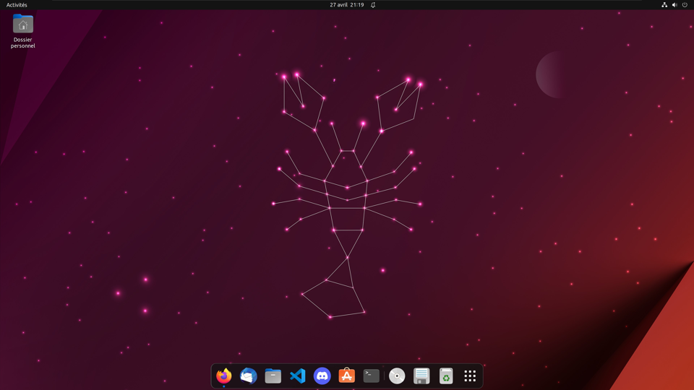Open the Dossier personnel desktop folder
Image resolution: width=694 pixels, height=390 pixels.
(x=23, y=31)
